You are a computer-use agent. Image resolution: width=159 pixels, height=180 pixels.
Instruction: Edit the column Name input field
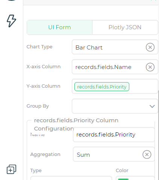114,135
